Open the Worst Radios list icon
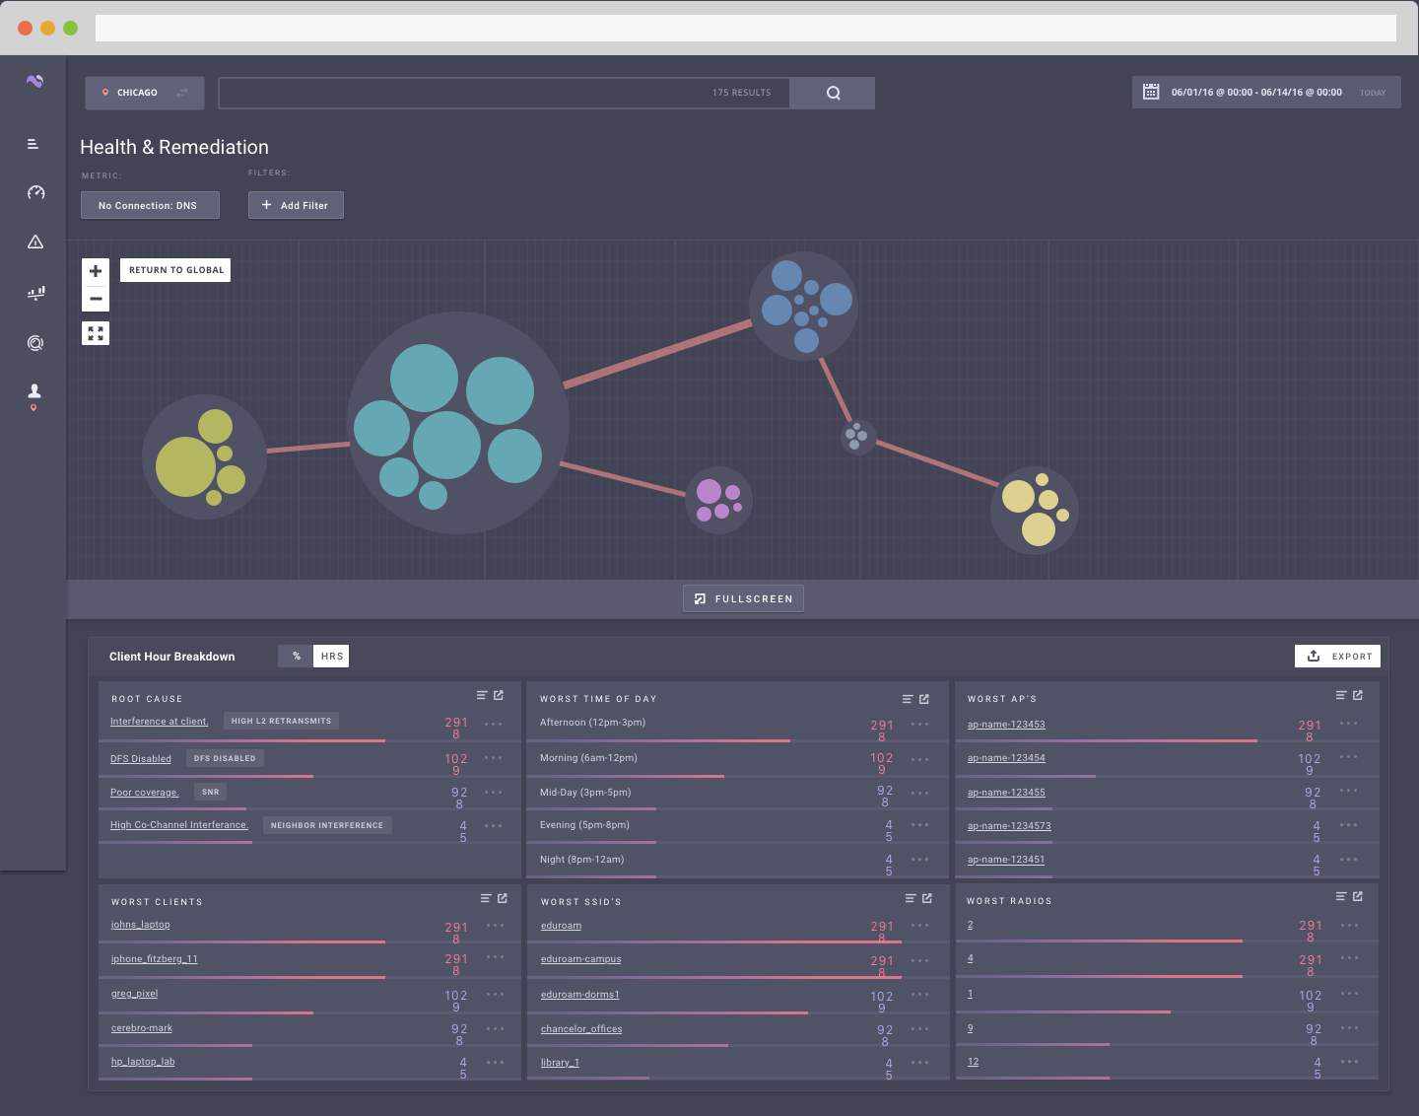The image size is (1419, 1116). [x=1341, y=896]
